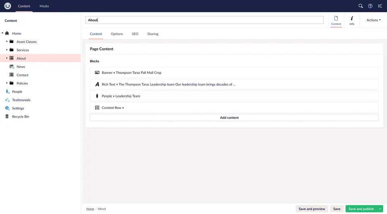The height and width of the screenshot is (214, 387).
Task: Click the People icon in tree
Action: click(x=7, y=92)
